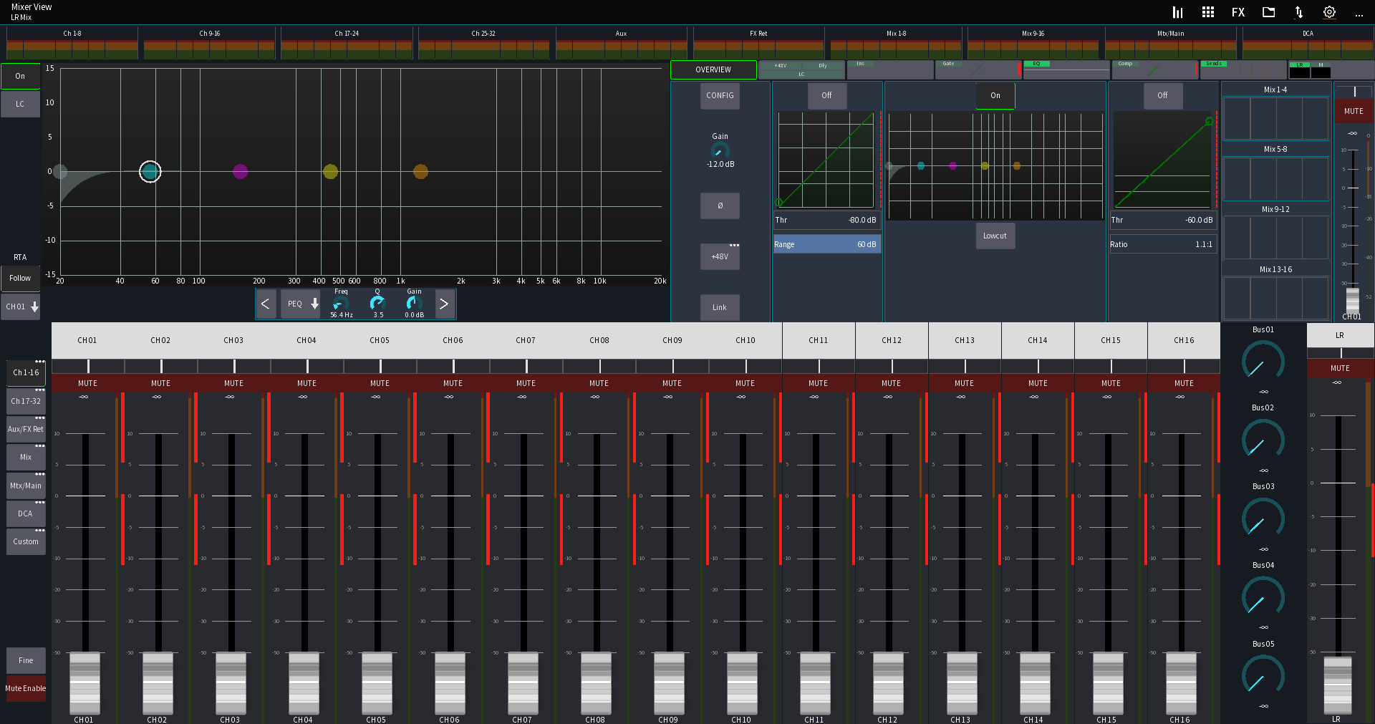Mute channel CH05
This screenshot has height=724, width=1375.
pos(379,383)
